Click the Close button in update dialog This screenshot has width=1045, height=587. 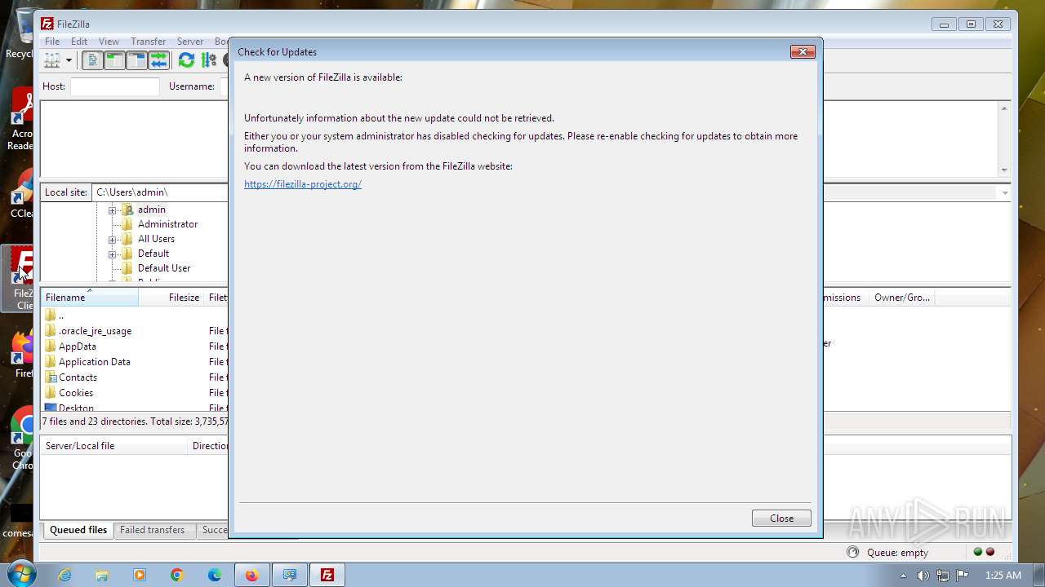pyautogui.click(x=781, y=519)
